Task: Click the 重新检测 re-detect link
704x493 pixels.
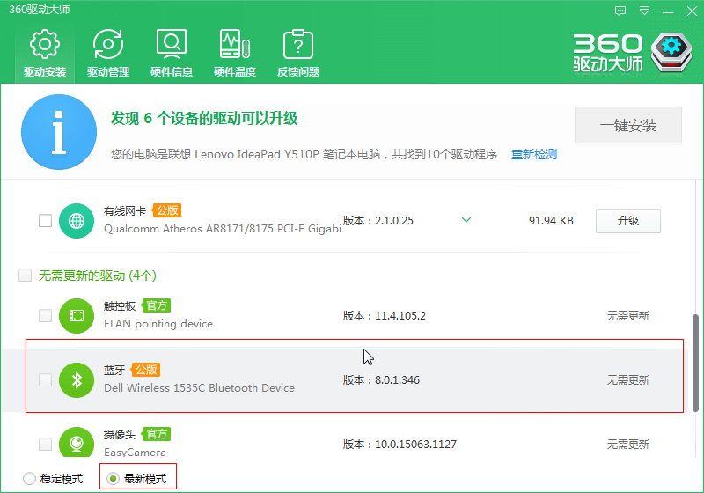Action: (534, 154)
